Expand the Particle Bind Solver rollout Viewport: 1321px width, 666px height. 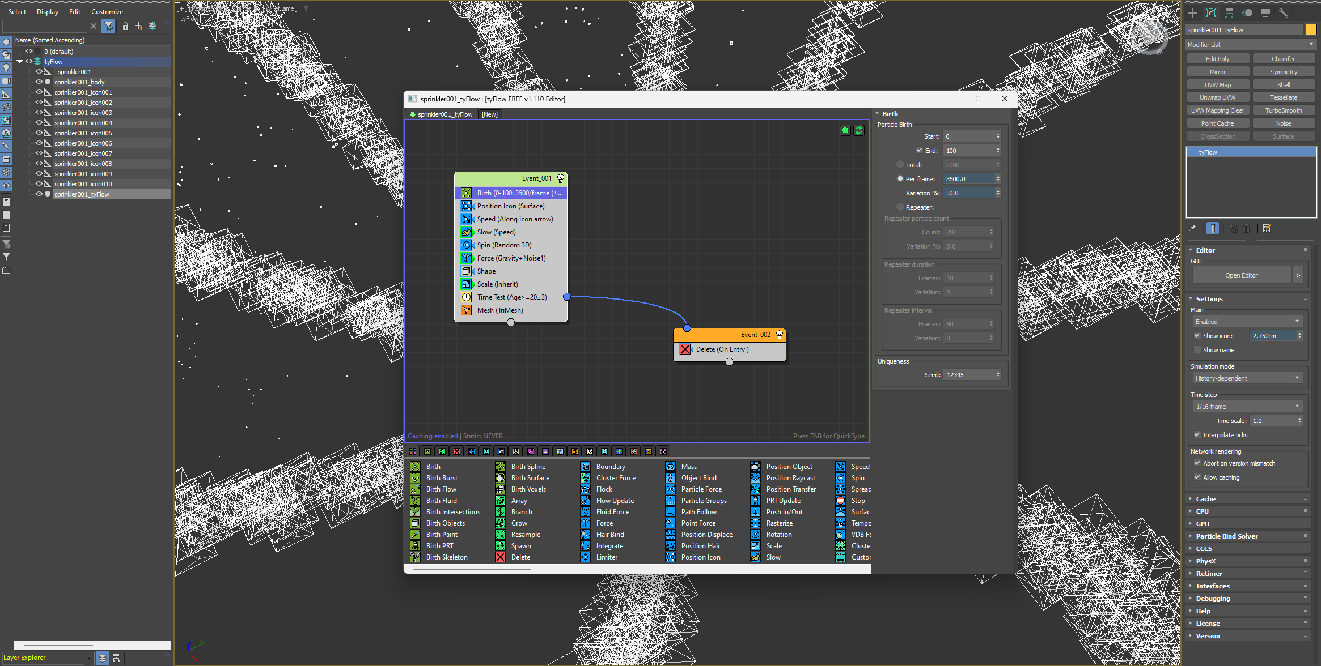(x=1226, y=536)
